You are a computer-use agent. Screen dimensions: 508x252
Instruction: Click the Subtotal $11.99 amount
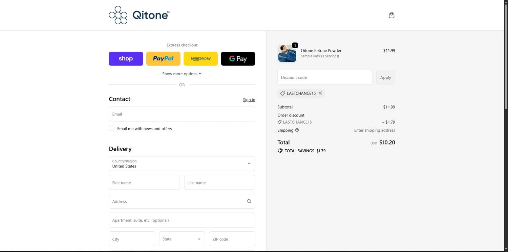pos(389,107)
